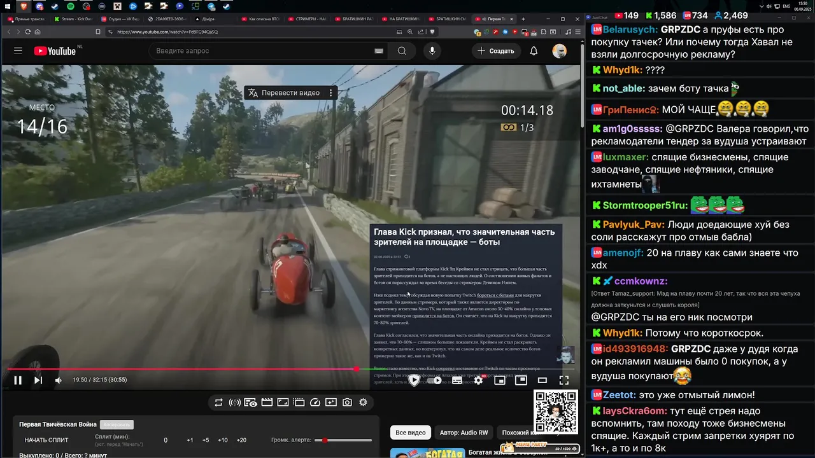Screen dimensions: 815x458
Task: Click playback speed gauge icon
Action: coord(315,403)
